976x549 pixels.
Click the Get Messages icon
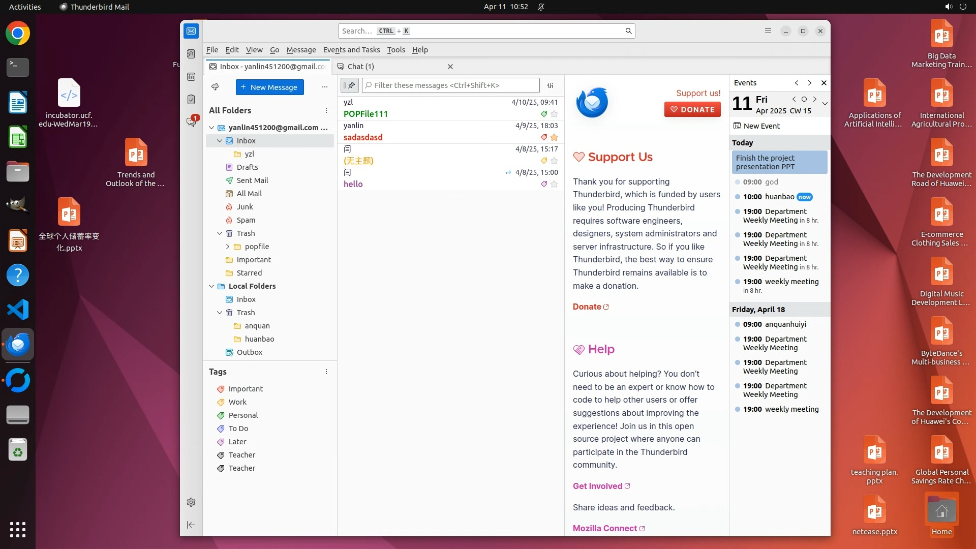215,87
